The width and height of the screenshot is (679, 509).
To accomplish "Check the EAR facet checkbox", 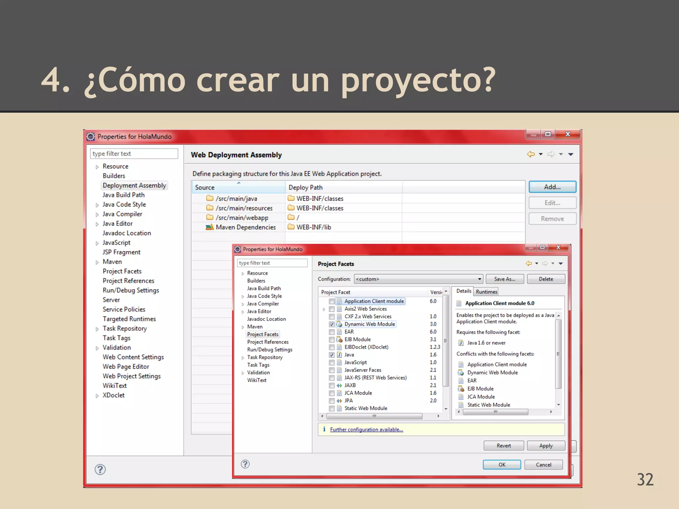I will click(332, 332).
